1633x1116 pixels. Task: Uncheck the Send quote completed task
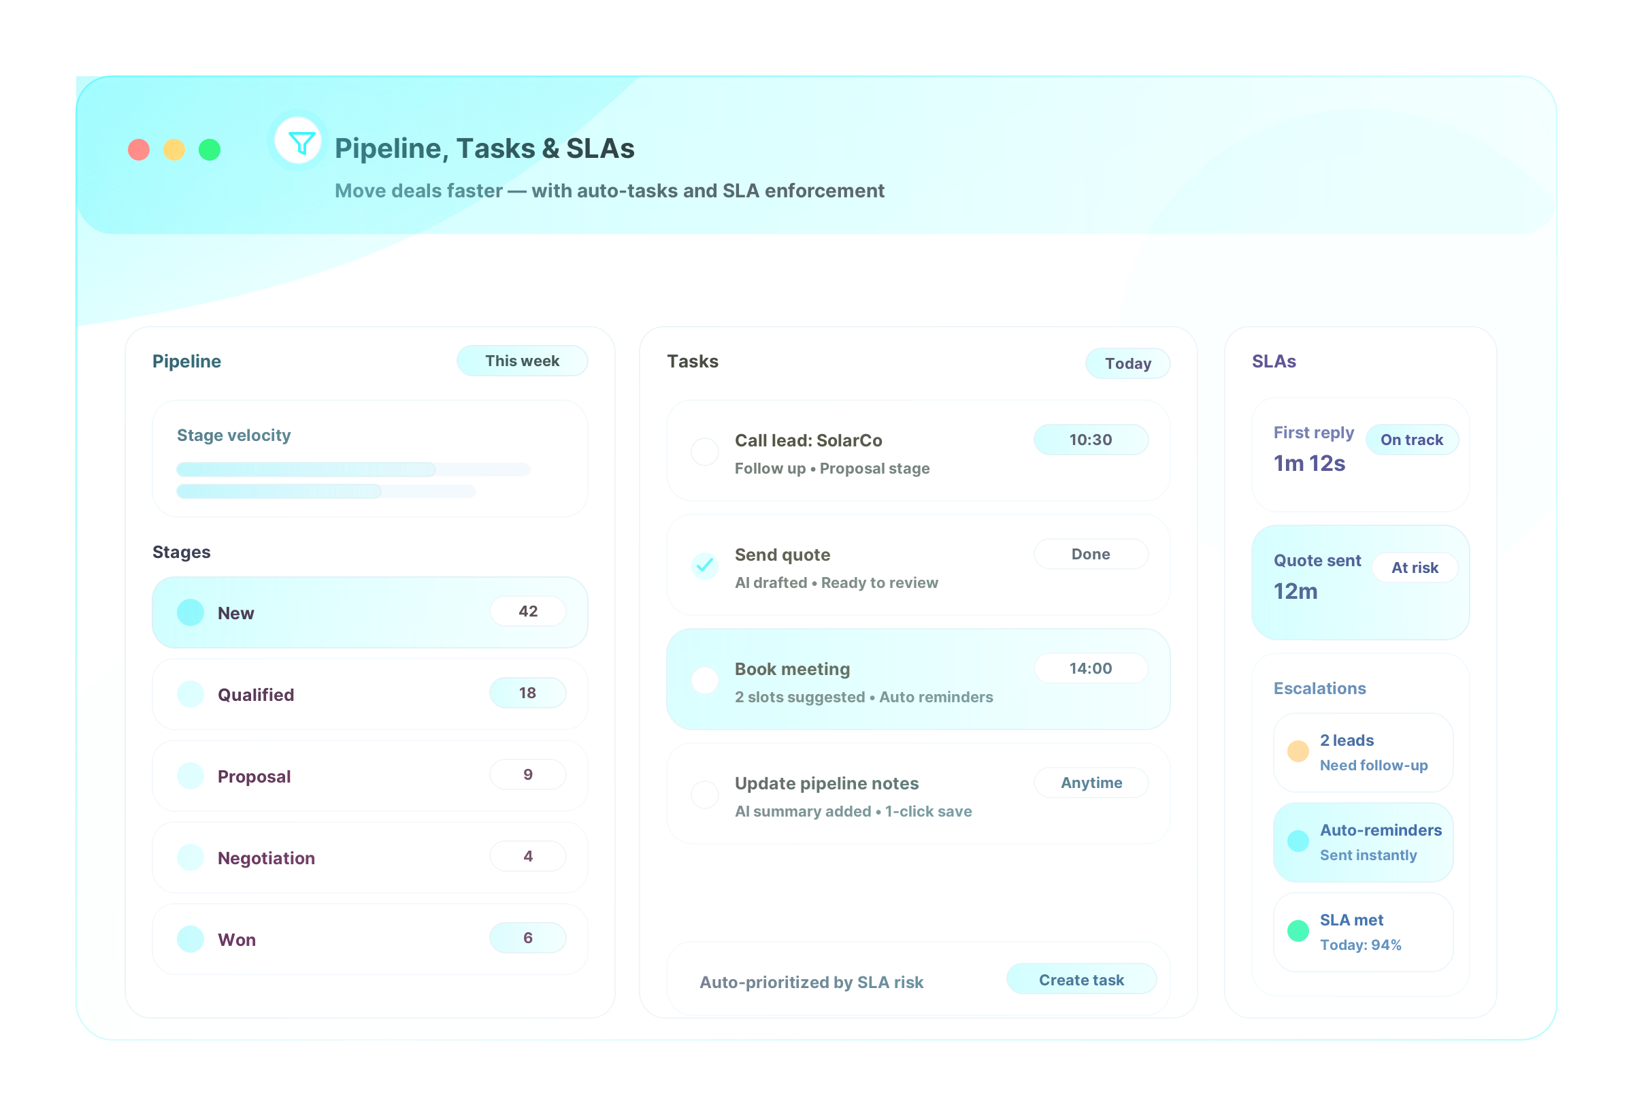tap(704, 565)
